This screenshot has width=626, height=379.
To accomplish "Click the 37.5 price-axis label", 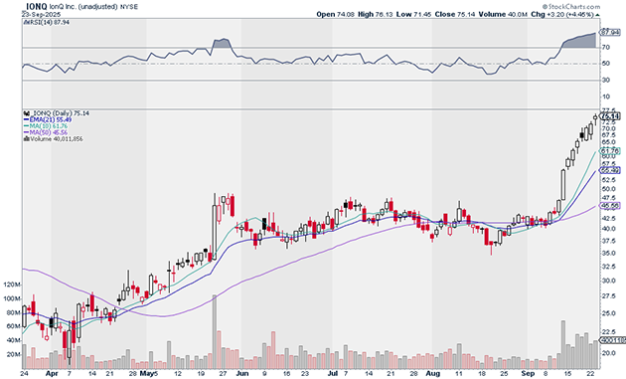I will coord(608,241).
